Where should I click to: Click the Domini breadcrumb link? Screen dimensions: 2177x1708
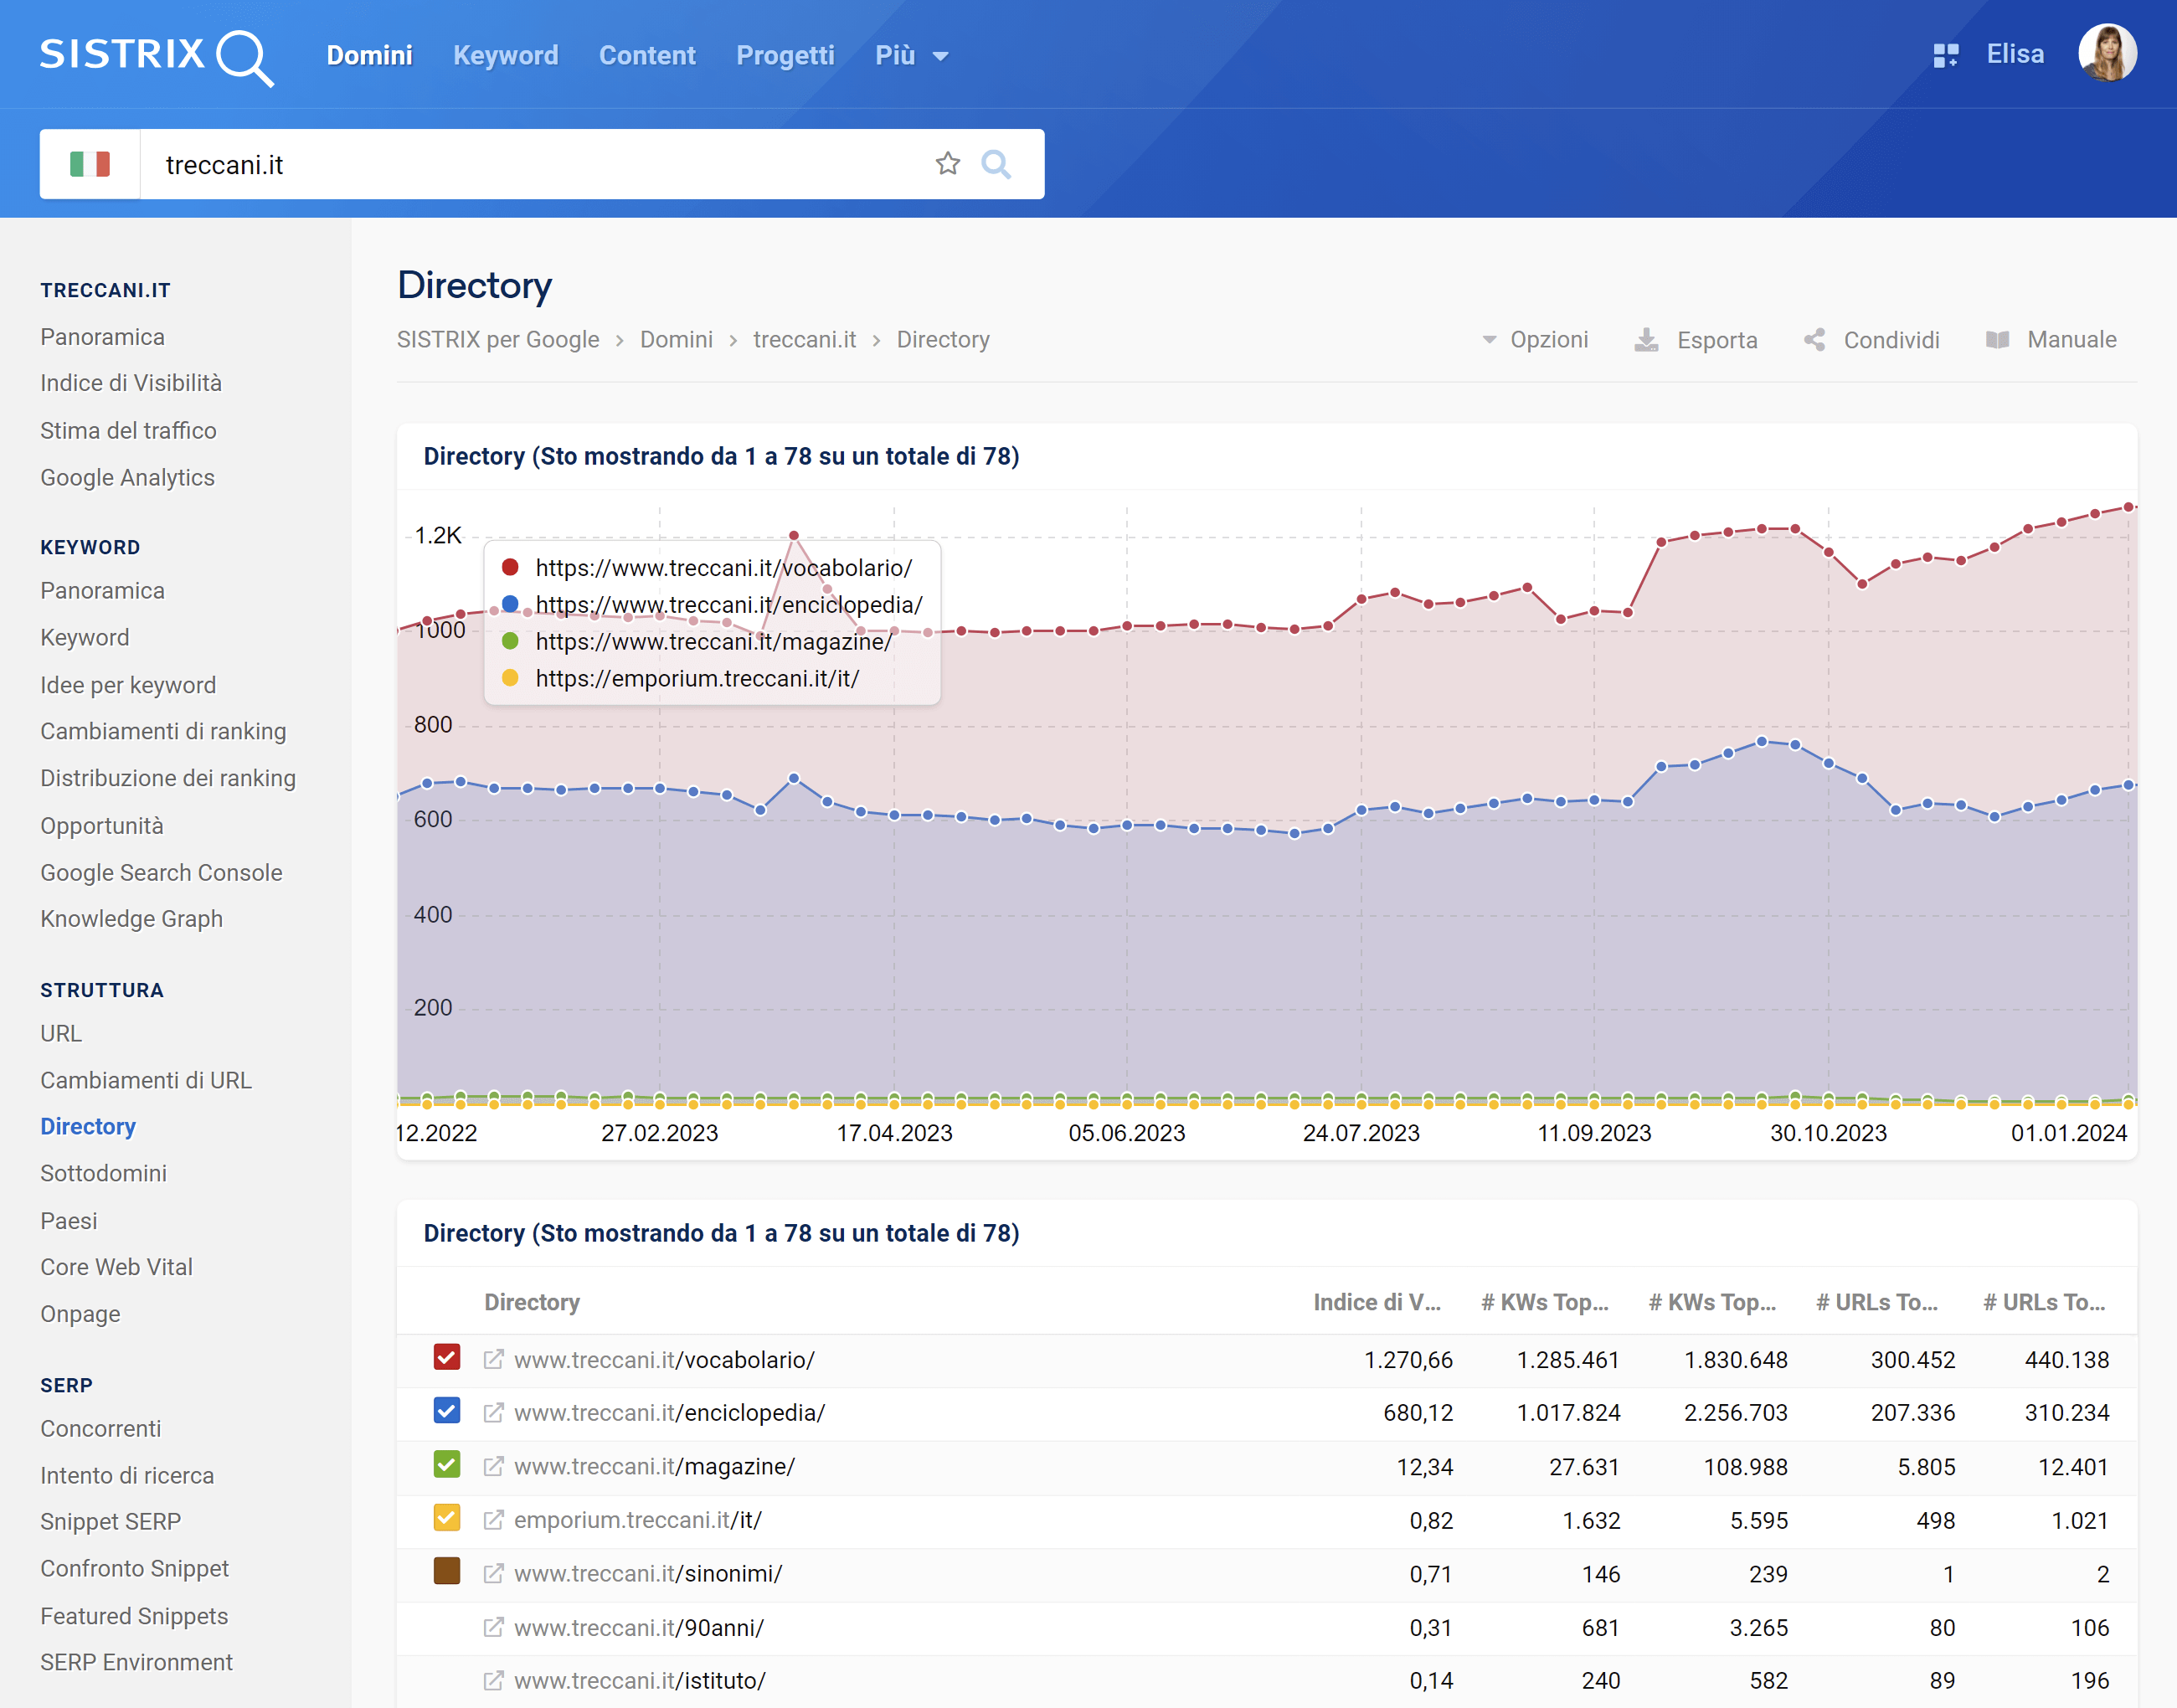coord(676,340)
